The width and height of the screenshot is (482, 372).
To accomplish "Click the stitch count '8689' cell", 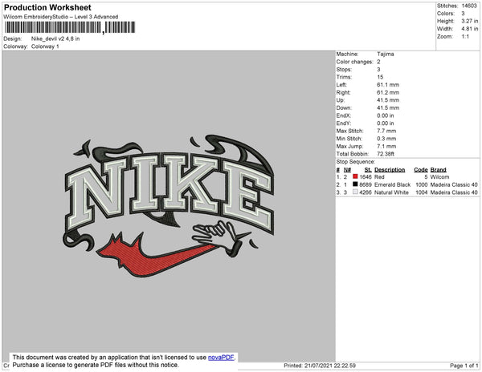I will click(x=366, y=184).
